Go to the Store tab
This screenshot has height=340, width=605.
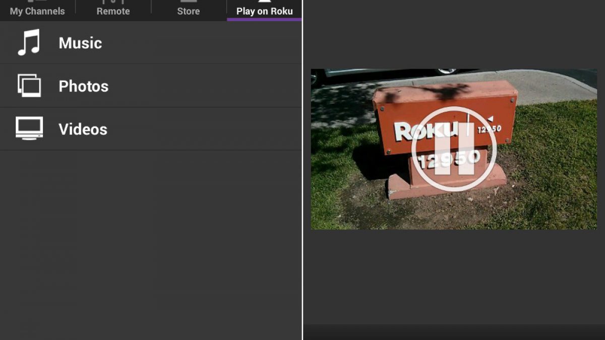(x=189, y=11)
